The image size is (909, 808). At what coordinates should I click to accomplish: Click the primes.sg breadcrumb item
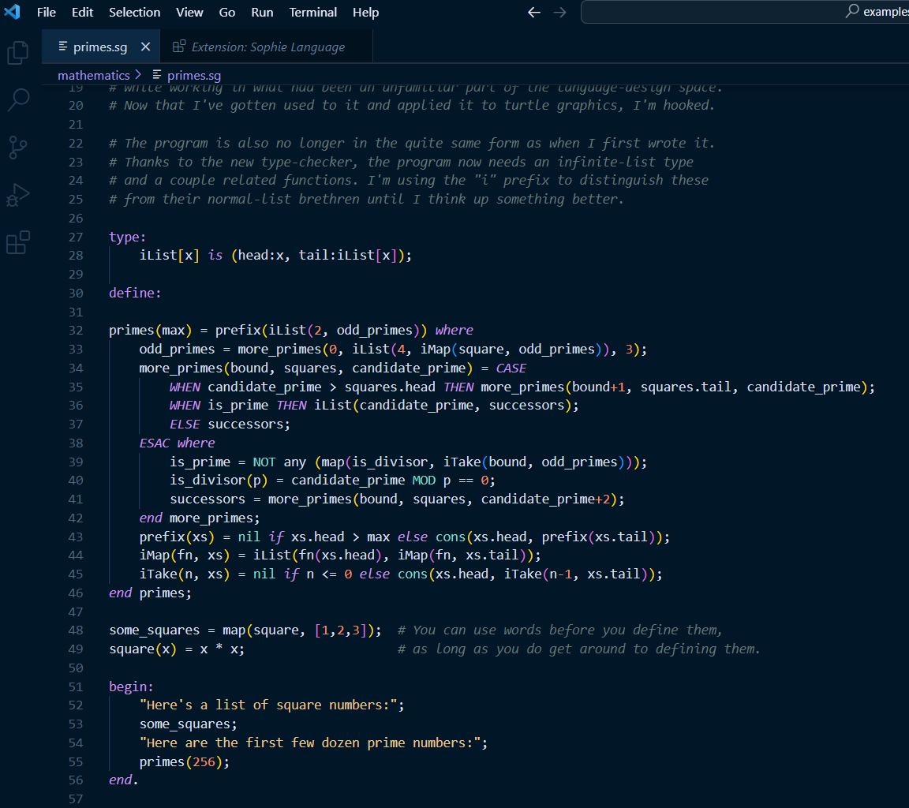(x=193, y=74)
